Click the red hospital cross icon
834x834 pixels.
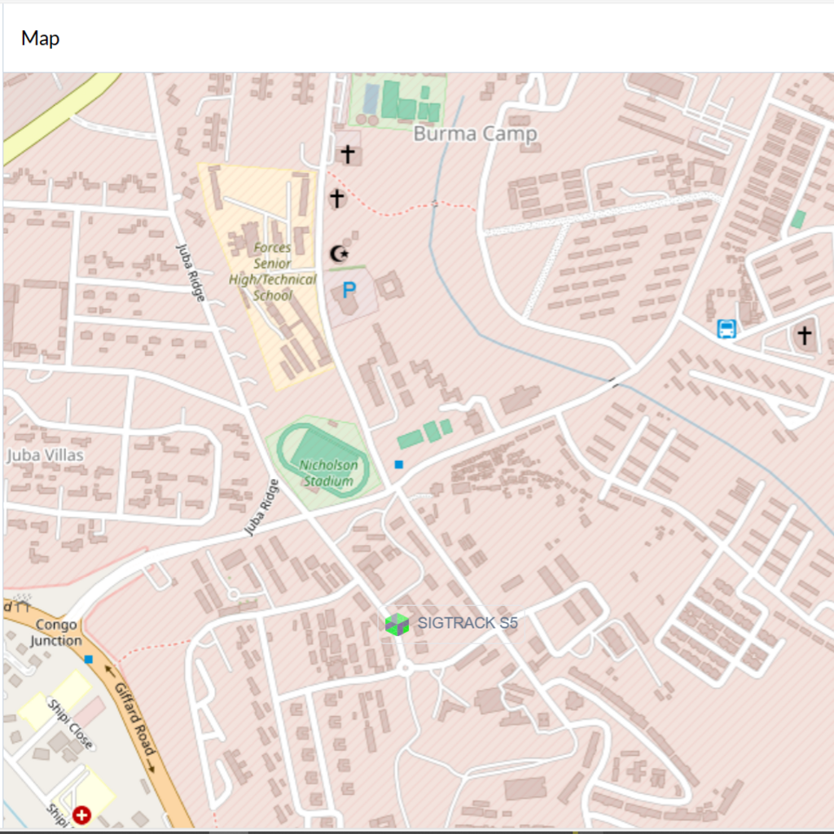[x=81, y=814]
